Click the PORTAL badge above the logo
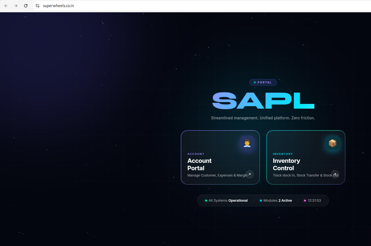The image size is (371, 246). 263,82
